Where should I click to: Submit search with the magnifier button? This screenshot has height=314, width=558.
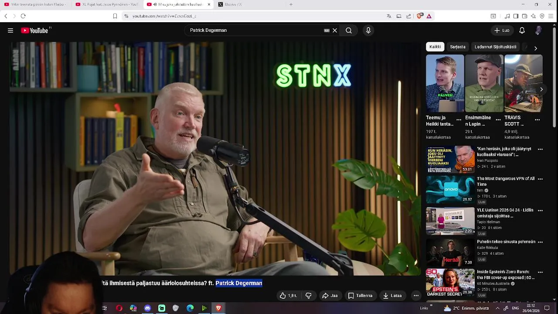(349, 31)
